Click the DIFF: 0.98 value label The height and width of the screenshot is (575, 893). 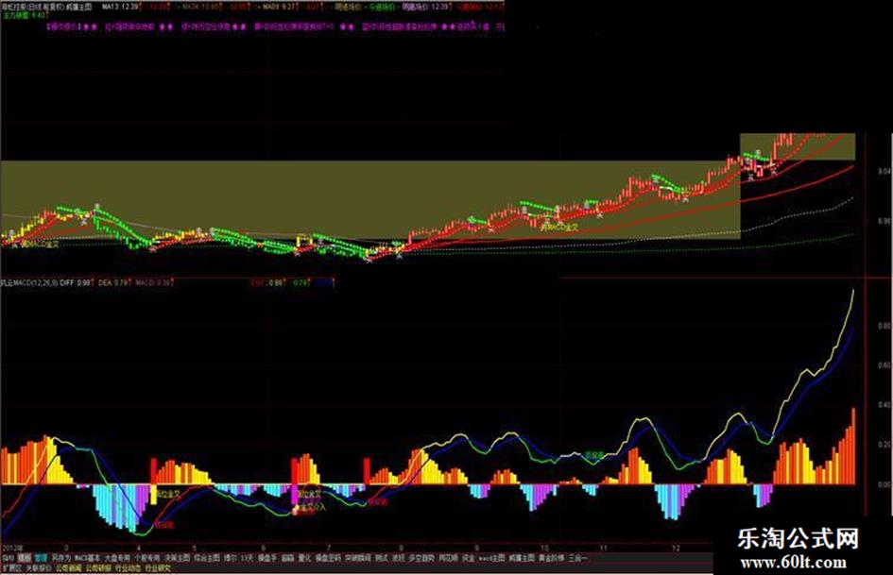point(76,282)
